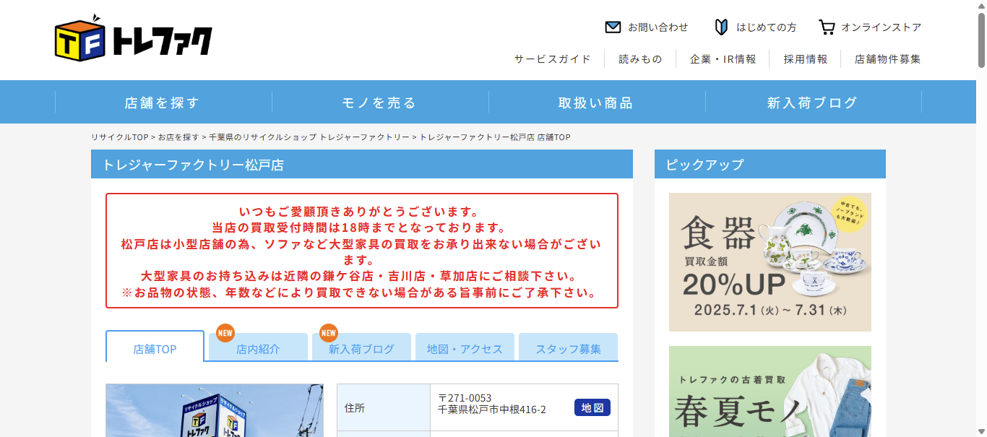
Task: Open 店舗物件募集 link
Action: coord(887,59)
